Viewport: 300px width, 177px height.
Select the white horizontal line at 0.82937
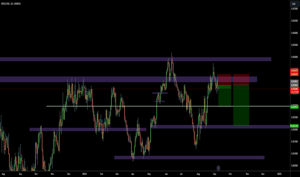click(x=168, y=106)
